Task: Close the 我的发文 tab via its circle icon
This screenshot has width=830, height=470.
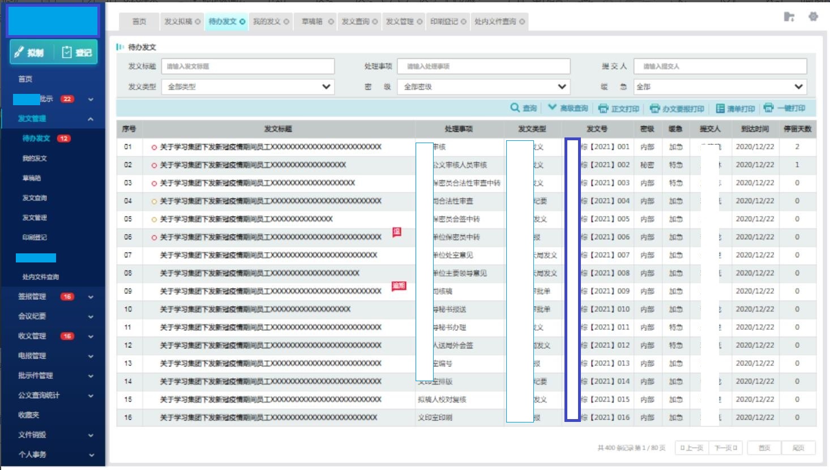Action: point(286,21)
